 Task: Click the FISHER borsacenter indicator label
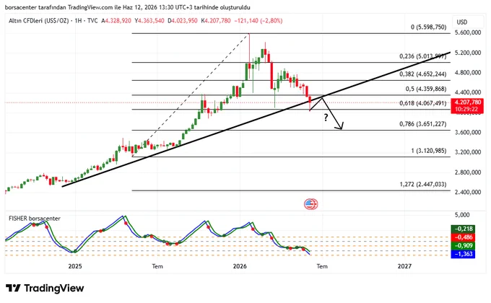35,219
